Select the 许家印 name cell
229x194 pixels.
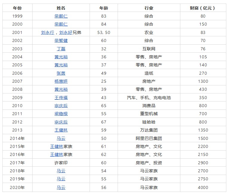61,163
